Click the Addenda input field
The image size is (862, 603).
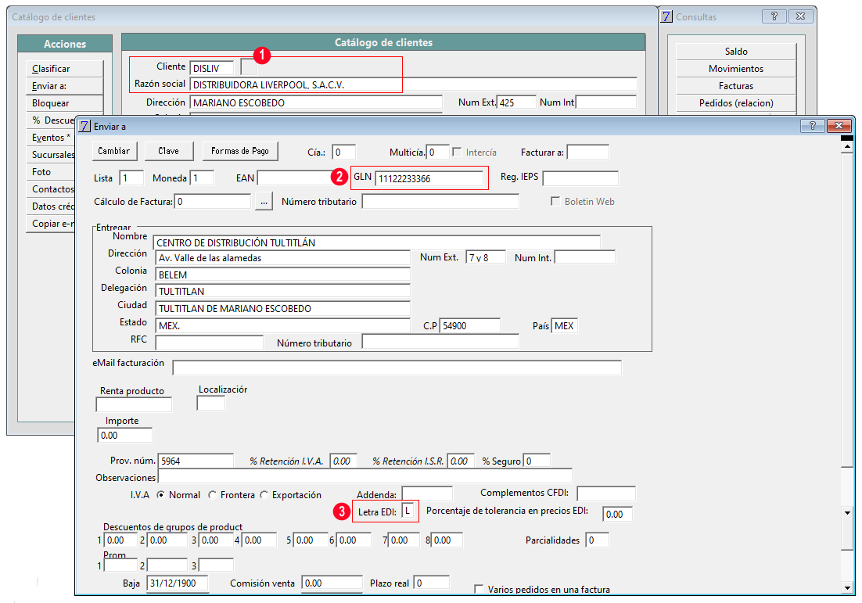coord(427,494)
